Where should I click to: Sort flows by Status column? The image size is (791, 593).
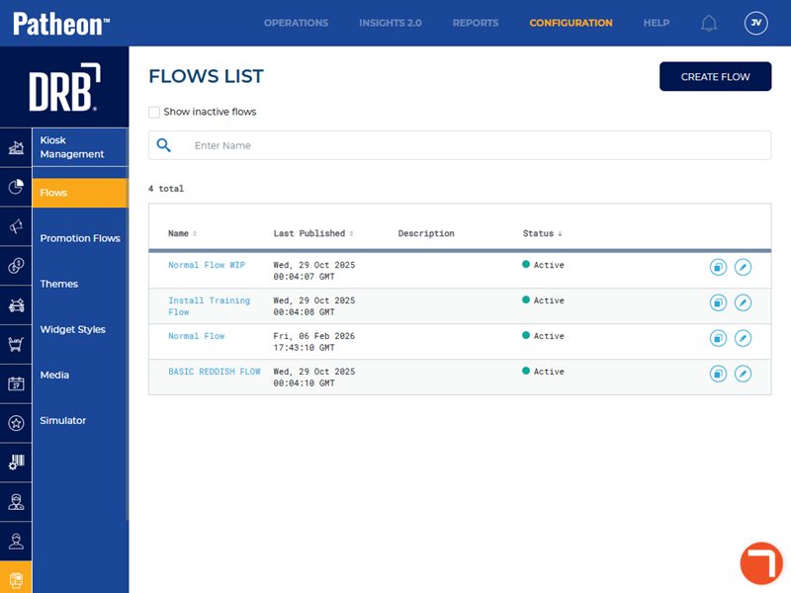(x=542, y=234)
